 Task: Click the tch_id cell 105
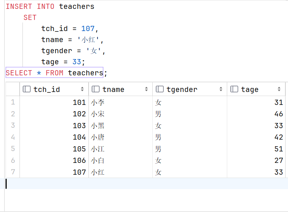click(54, 149)
